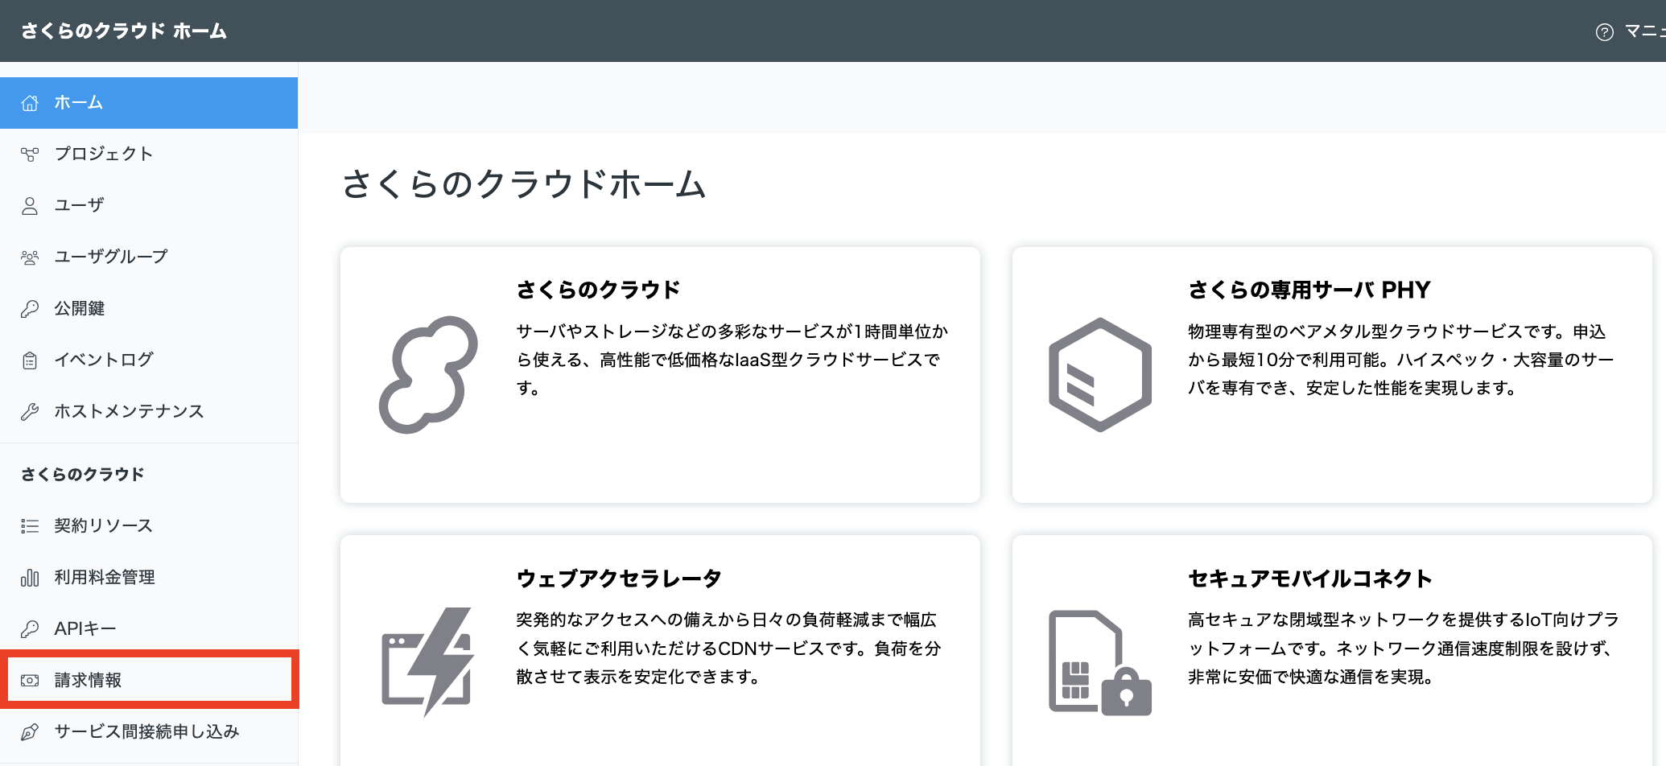Click the Web Accelerator lightning icon
This screenshot has width=1666, height=766.
[428, 661]
